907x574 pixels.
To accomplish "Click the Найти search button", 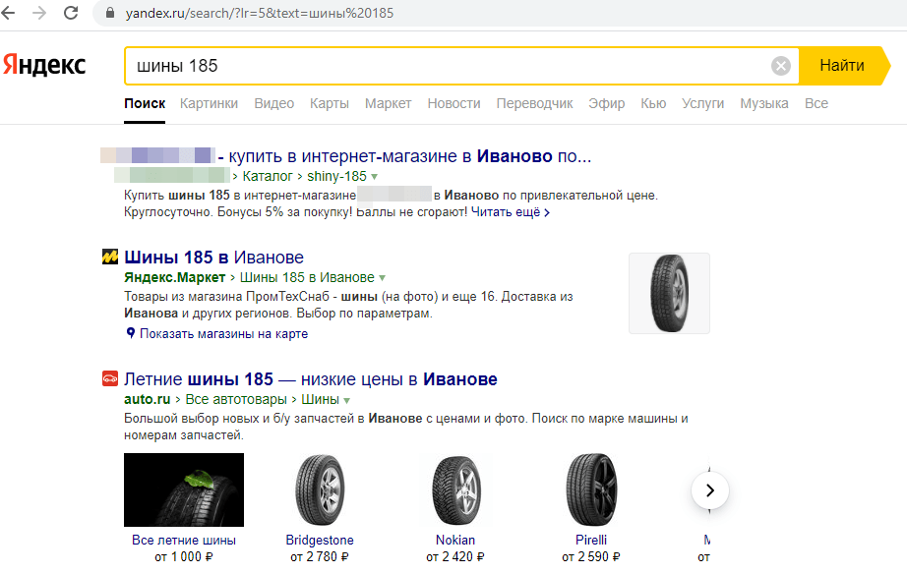I will [842, 66].
